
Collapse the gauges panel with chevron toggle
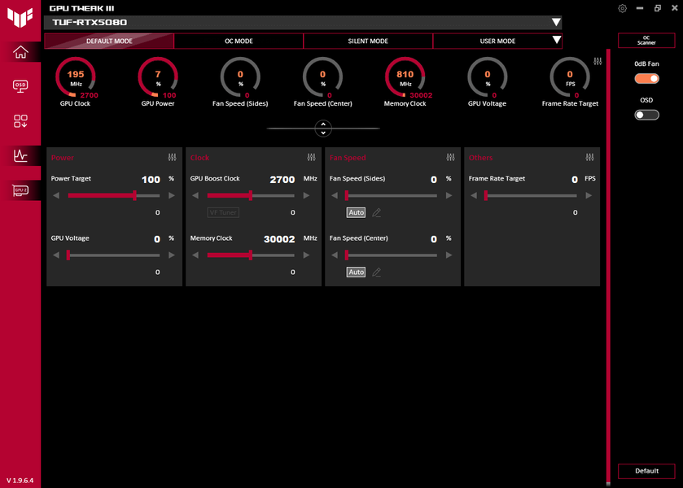click(x=323, y=129)
